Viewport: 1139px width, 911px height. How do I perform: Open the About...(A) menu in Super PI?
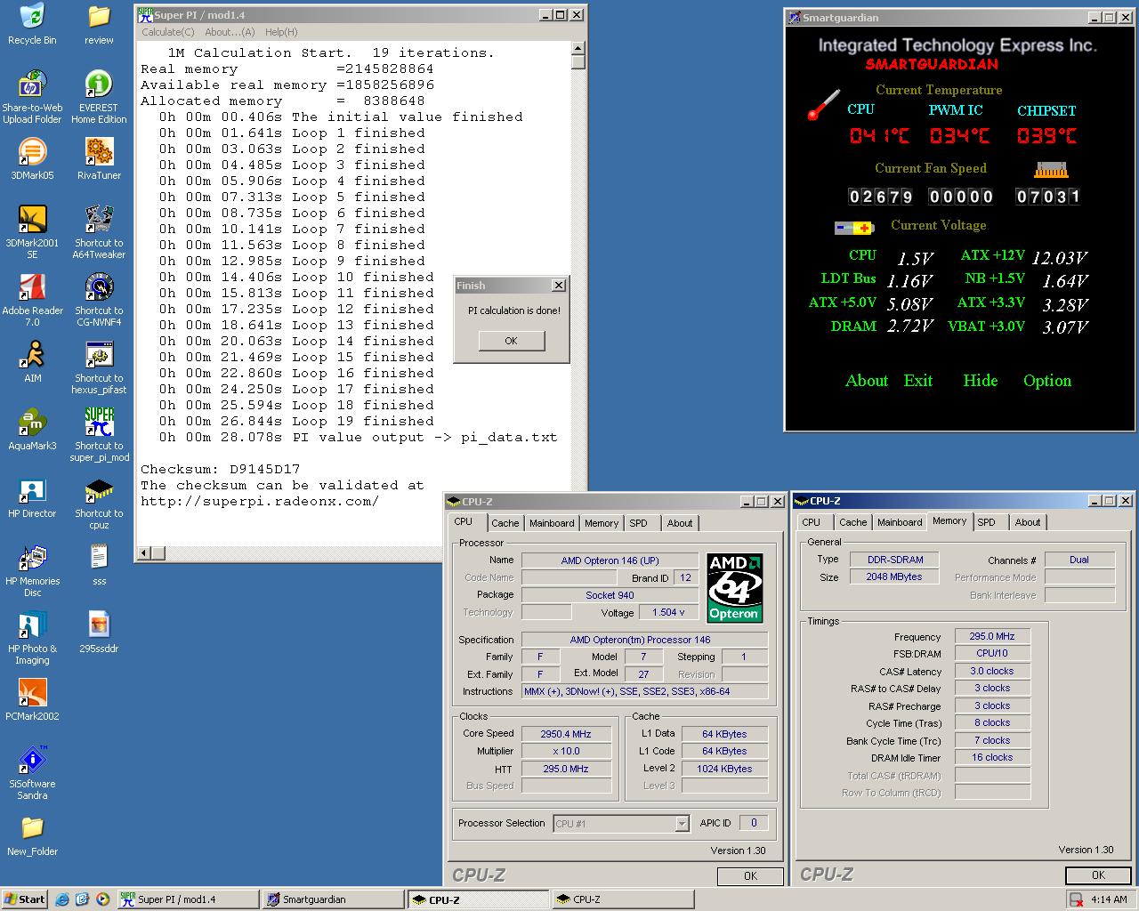click(x=230, y=32)
